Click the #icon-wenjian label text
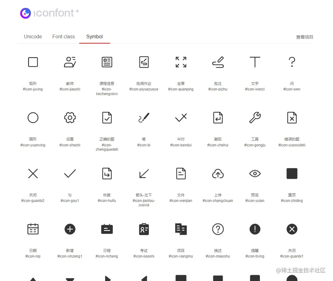This screenshot has width=333, height=281. coord(181,201)
